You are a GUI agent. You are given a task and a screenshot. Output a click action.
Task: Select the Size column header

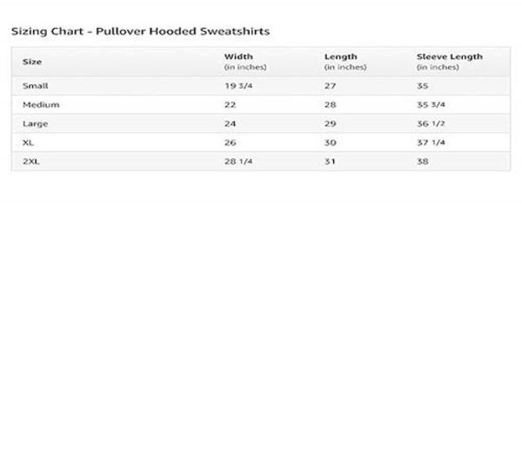tap(32, 62)
